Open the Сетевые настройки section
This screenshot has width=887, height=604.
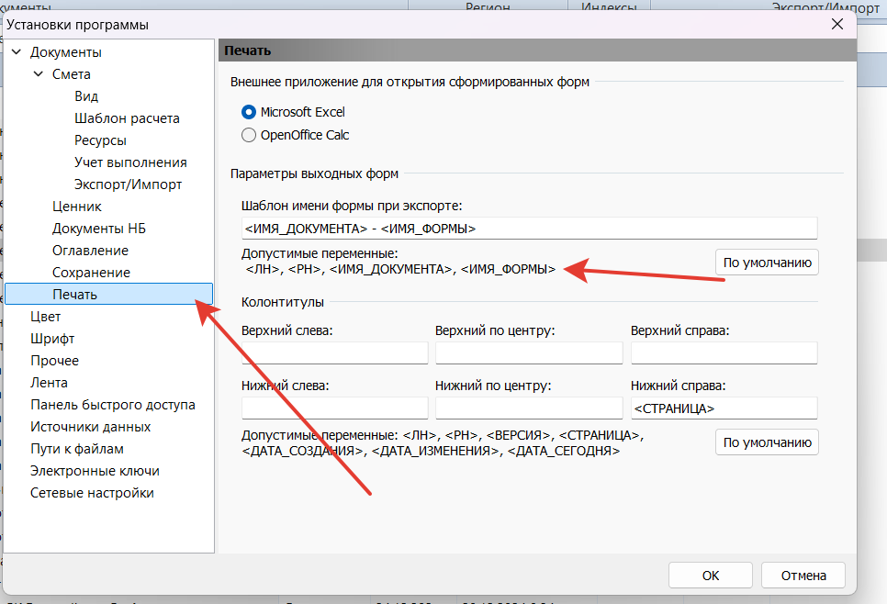click(92, 493)
